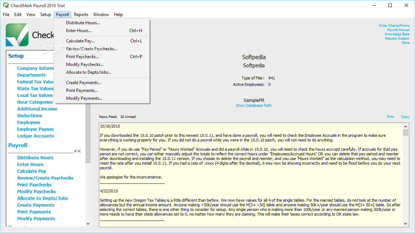This screenshot has height=233, width=415.
Task: Click news feed scrollbar up arrow
Action: 405,126
